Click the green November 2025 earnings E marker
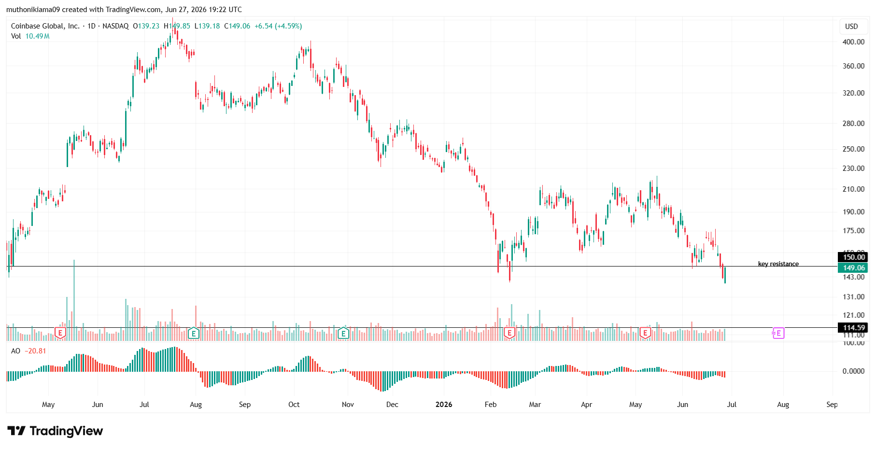This screenshot has width=876, height=449. 343,333
